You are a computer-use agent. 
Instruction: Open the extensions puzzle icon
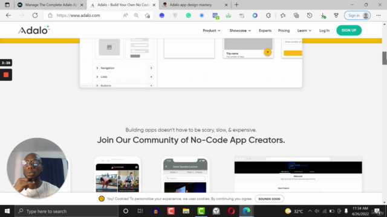point(268,15)
